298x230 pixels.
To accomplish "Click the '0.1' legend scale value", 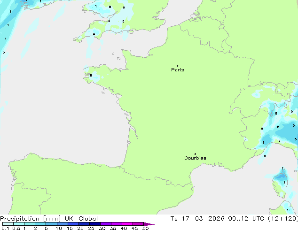I will click(x=5, y=228).
